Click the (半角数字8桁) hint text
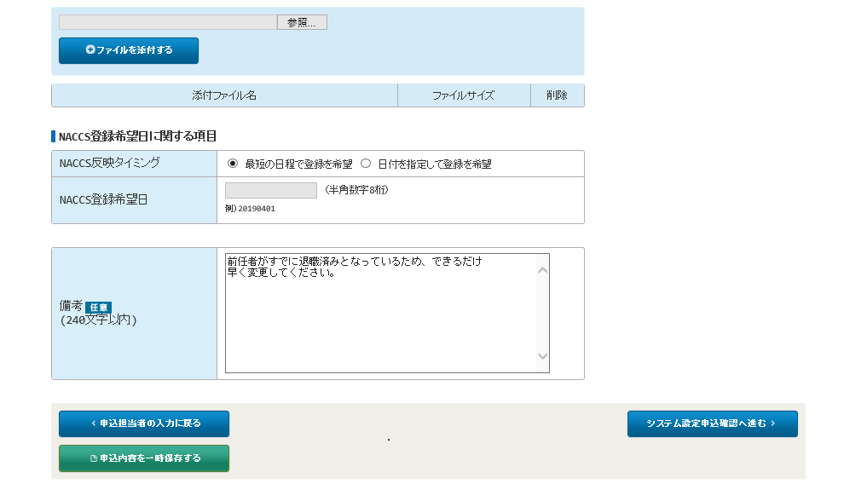 point(356,190)
